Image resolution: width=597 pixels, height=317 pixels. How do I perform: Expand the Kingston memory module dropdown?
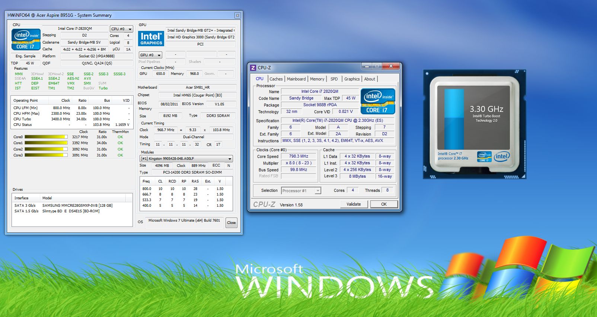click(x=186, y=158)
